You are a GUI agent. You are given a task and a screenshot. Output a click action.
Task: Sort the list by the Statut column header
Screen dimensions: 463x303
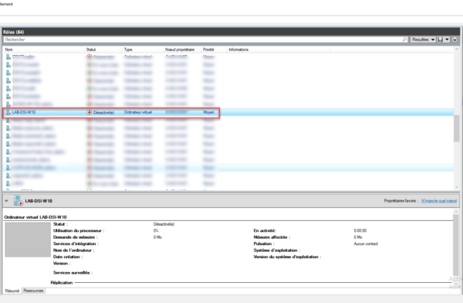[x=91, y=49]
